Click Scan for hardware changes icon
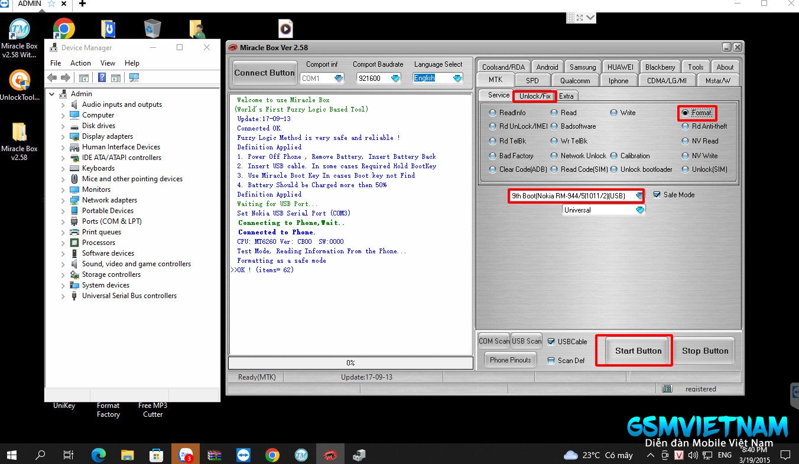The height and width of the screenshot is (464, 799). tap(134, 77)
